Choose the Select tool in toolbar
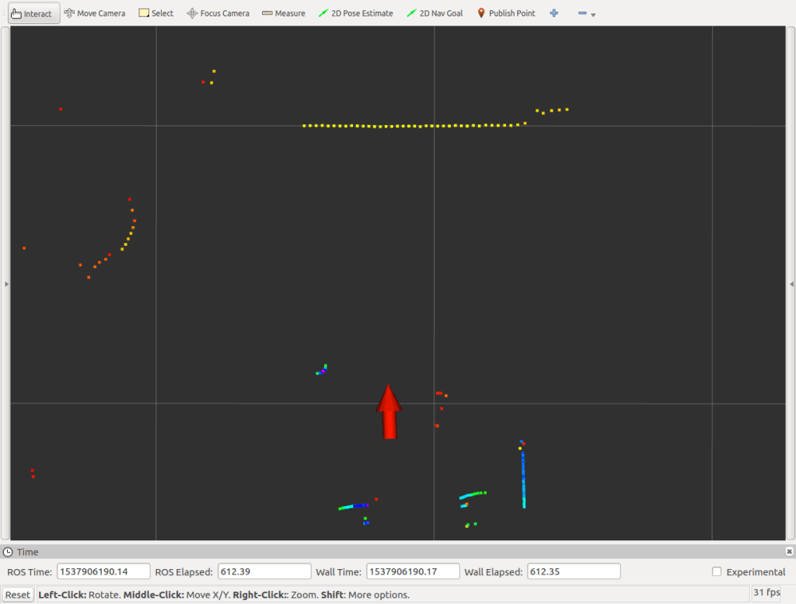The width and height of the screenshot is (796, 604). click(155, 13)
